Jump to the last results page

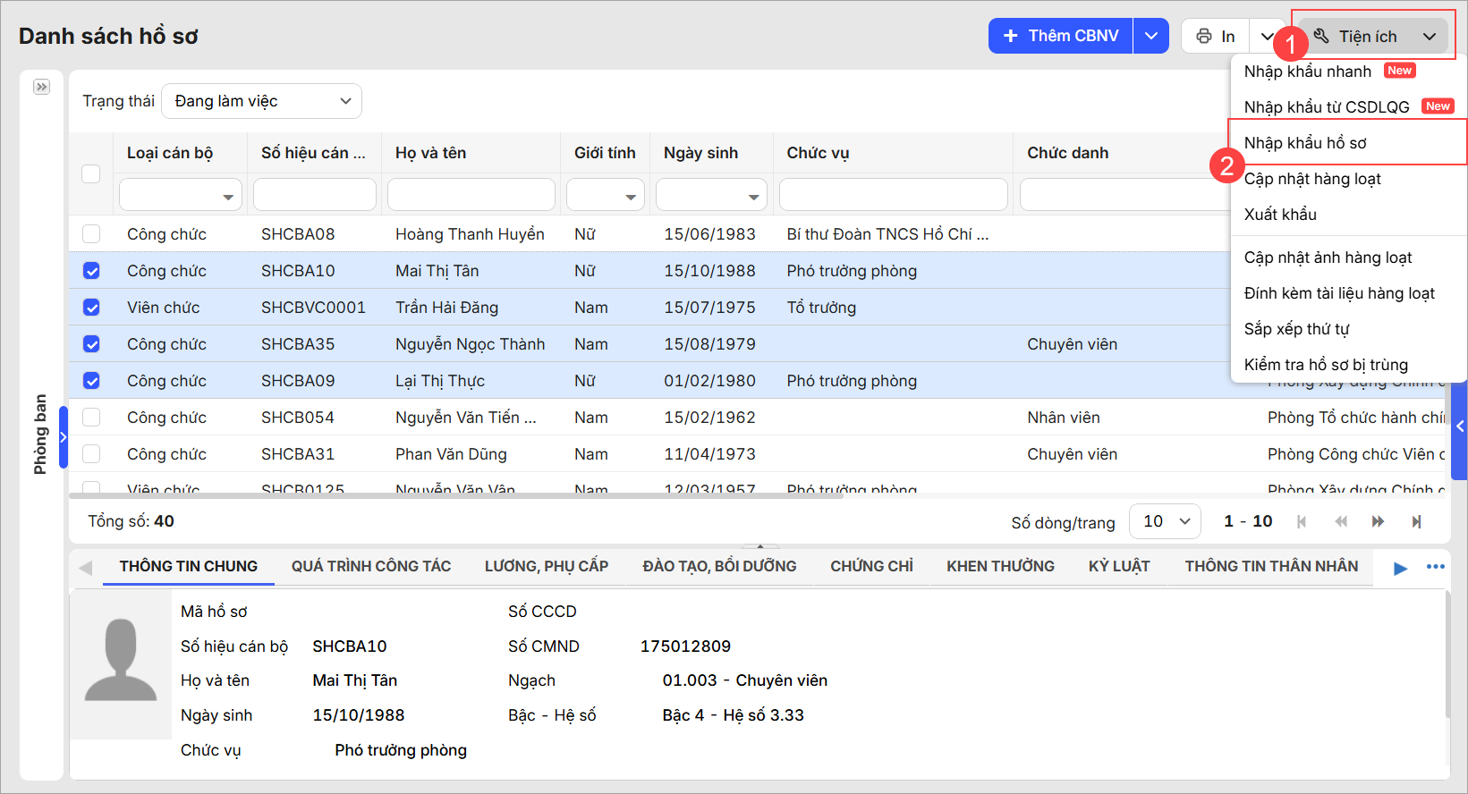1416,521
